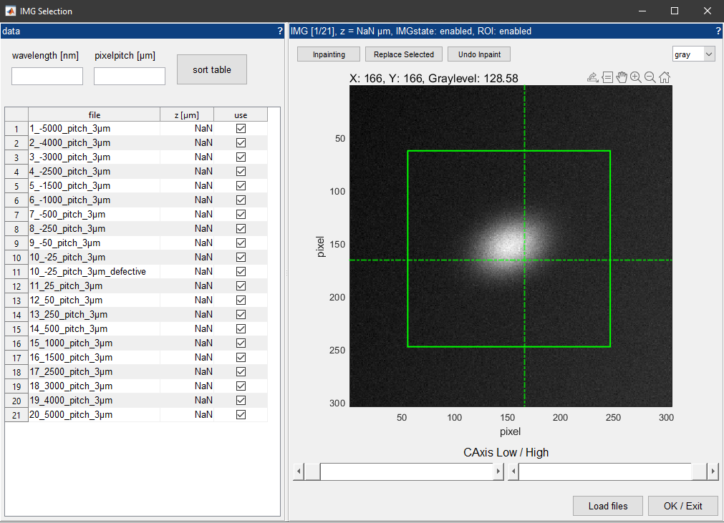Screen dimensions: 724x523
Task: Select the file column header
Action: click(x=95, y=115)
